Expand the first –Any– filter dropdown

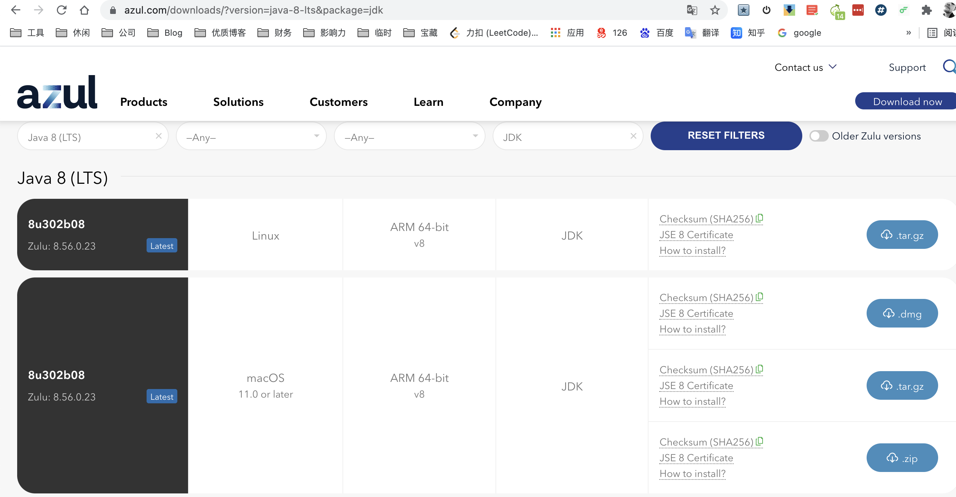tap(251, 136)
